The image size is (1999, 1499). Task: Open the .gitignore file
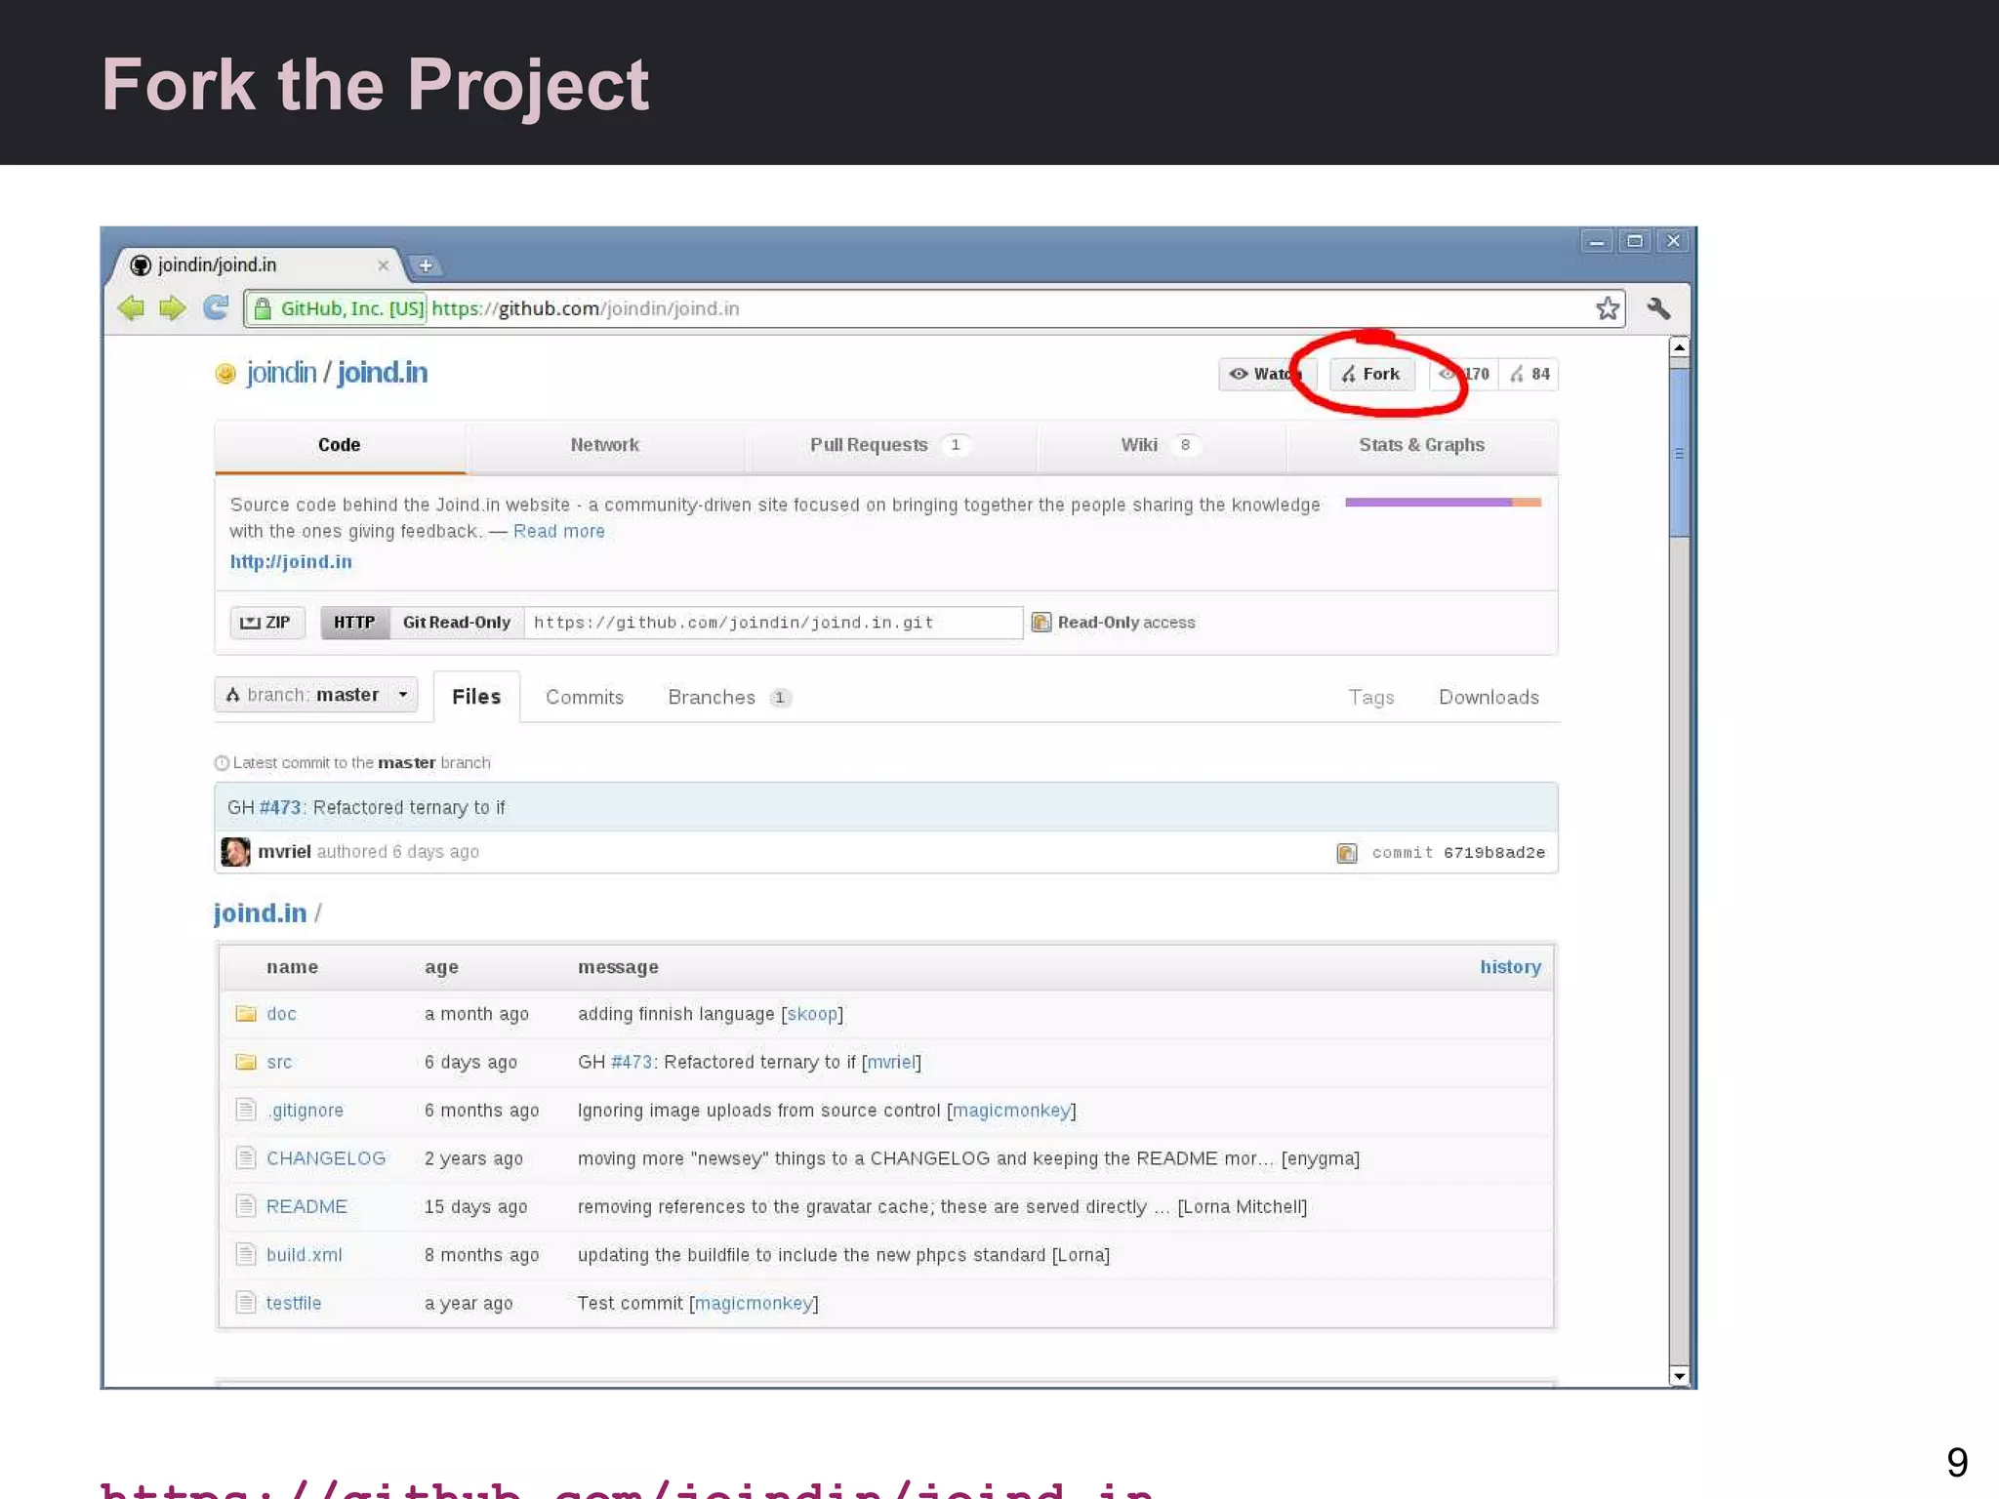tap(306, 1111)
